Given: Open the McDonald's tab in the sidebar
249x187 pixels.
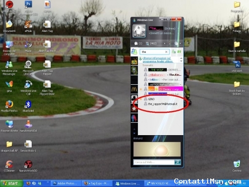Looking at the screenshot, I should click(x=134, y=89).
